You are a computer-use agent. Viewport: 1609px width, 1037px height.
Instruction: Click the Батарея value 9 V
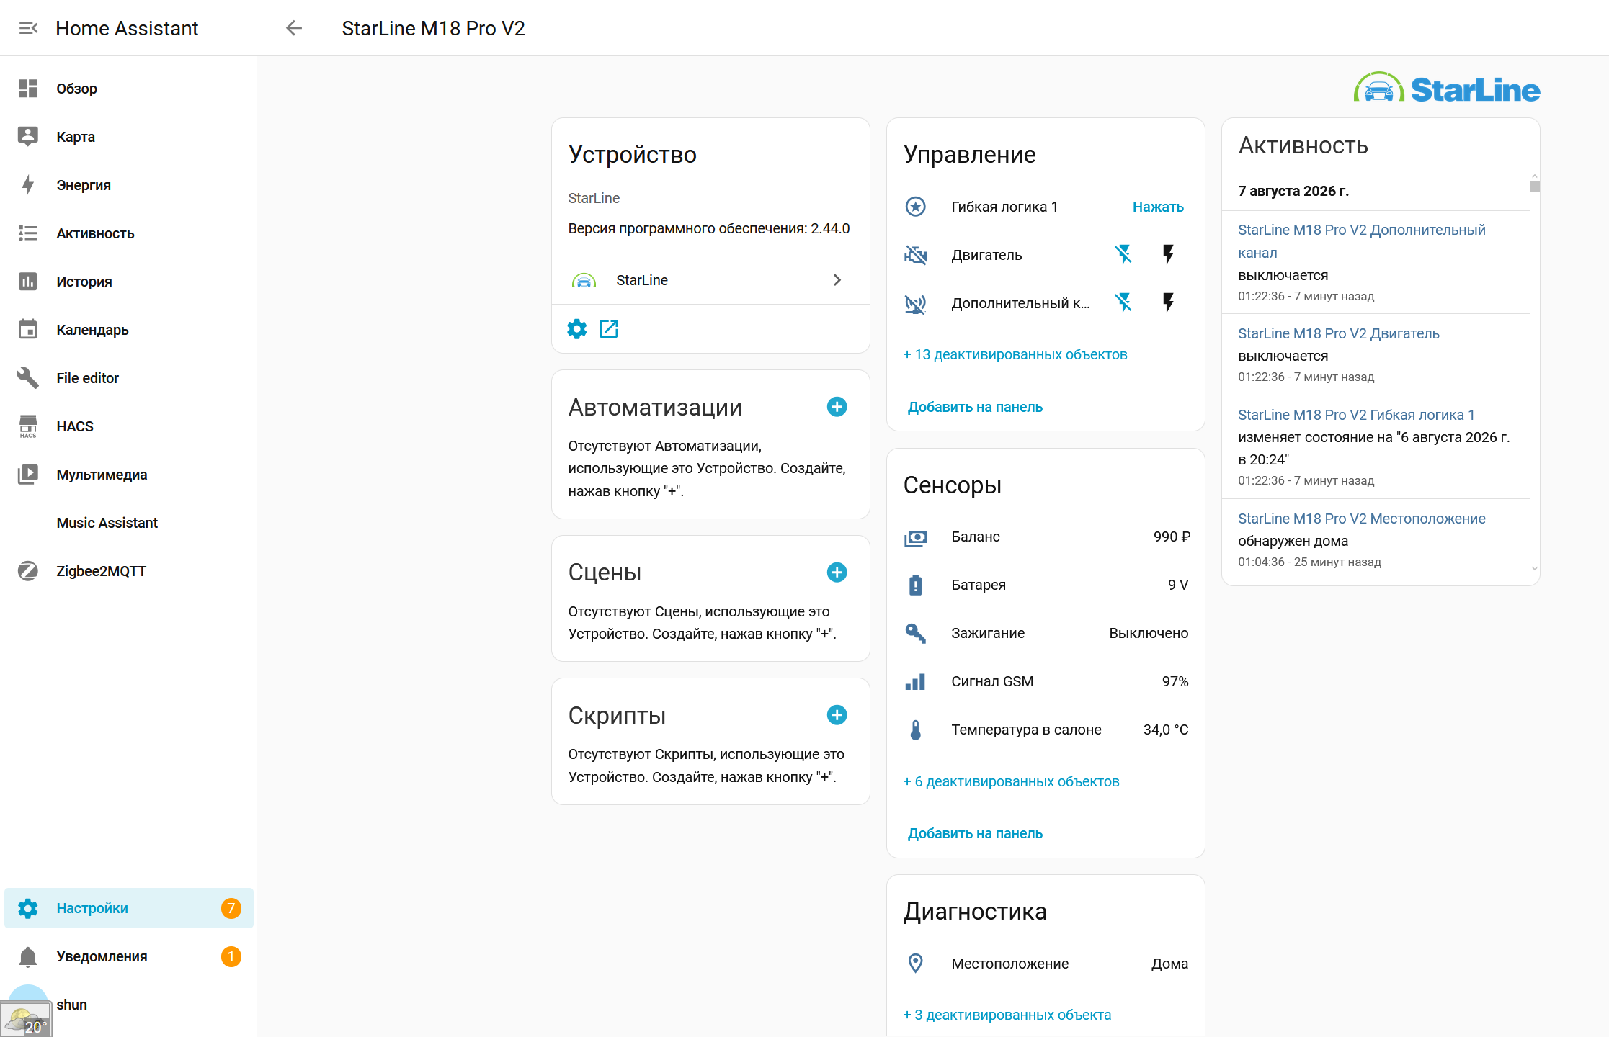tap(1178, 585)
